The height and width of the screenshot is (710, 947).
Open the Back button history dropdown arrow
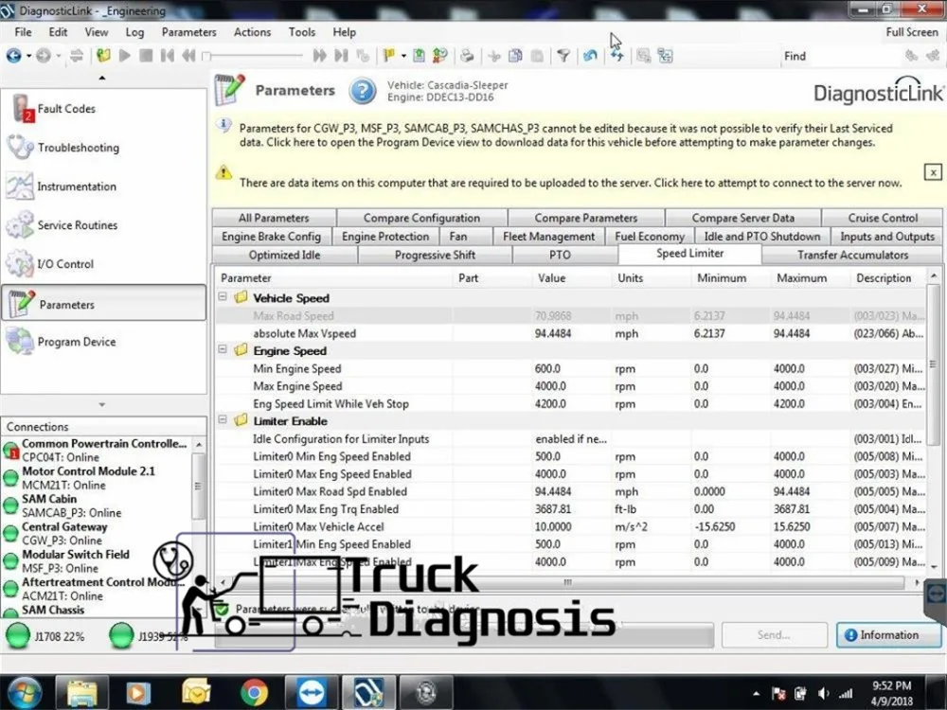click(x=28, y=56)
